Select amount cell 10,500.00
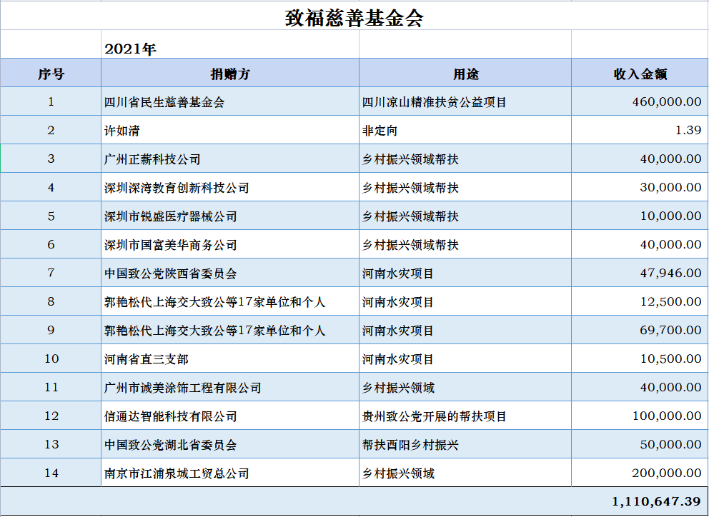The width and height of the screenshot is (709, 517). tap(640, 358)
